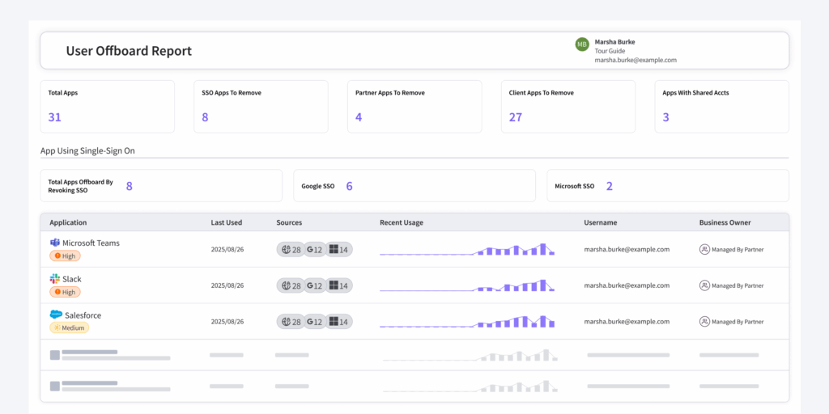This screenshot has width=829, height=414.
Task: Click the Salesforce cloud icon
Action: point(56,315)
